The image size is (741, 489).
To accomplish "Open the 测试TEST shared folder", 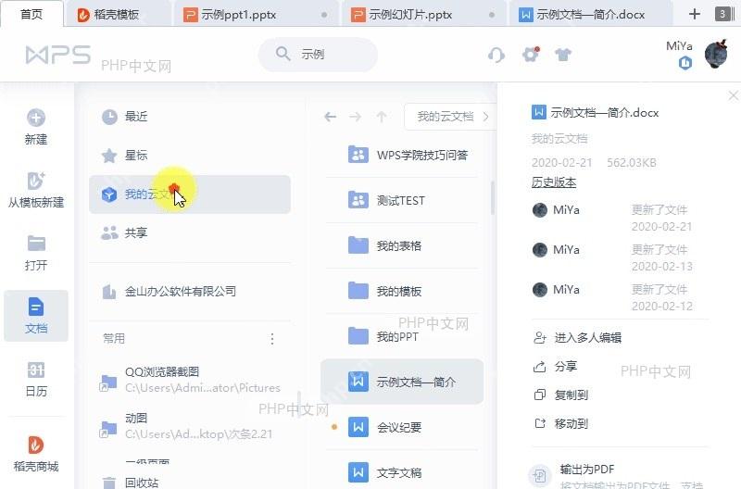I will (x=402, y=200).
